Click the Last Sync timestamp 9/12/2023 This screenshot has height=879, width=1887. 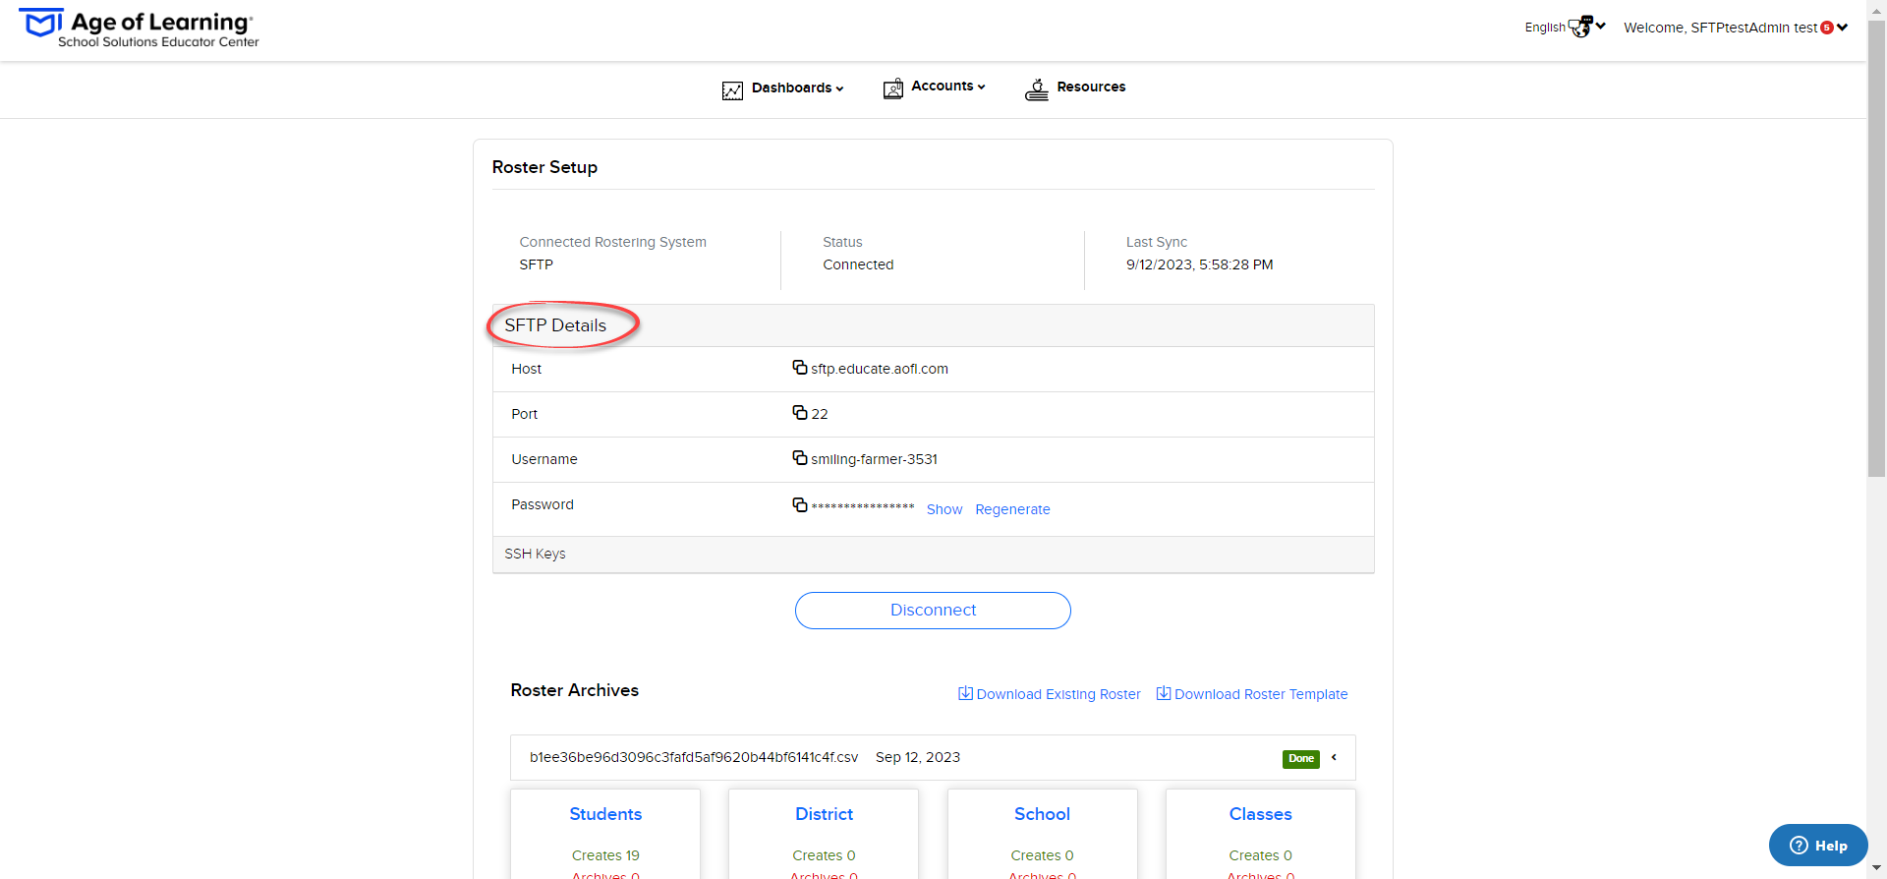coord(1199,264)
